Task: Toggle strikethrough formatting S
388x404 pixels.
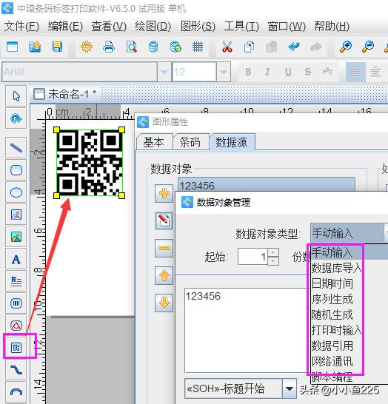Action: (x=308, y=72)
